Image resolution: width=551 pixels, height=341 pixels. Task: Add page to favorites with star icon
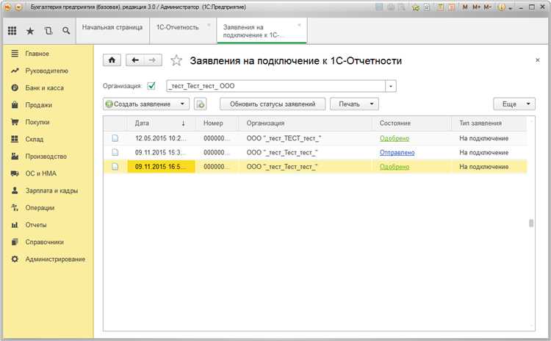click(176, 60)
